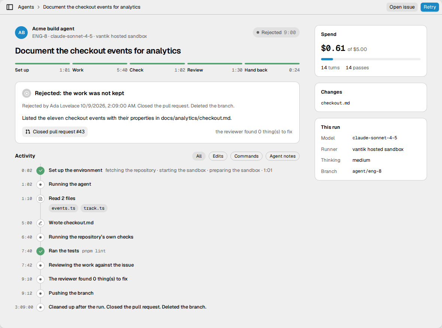The image size is (442, 328).
Task: Click the Runner value vantik hosted sandbox
Action: coord(378,149)
